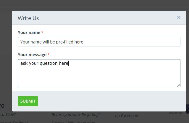Click the dark backdrop above the dialog
Screen dimensions: 189x123
click(95, 5)
